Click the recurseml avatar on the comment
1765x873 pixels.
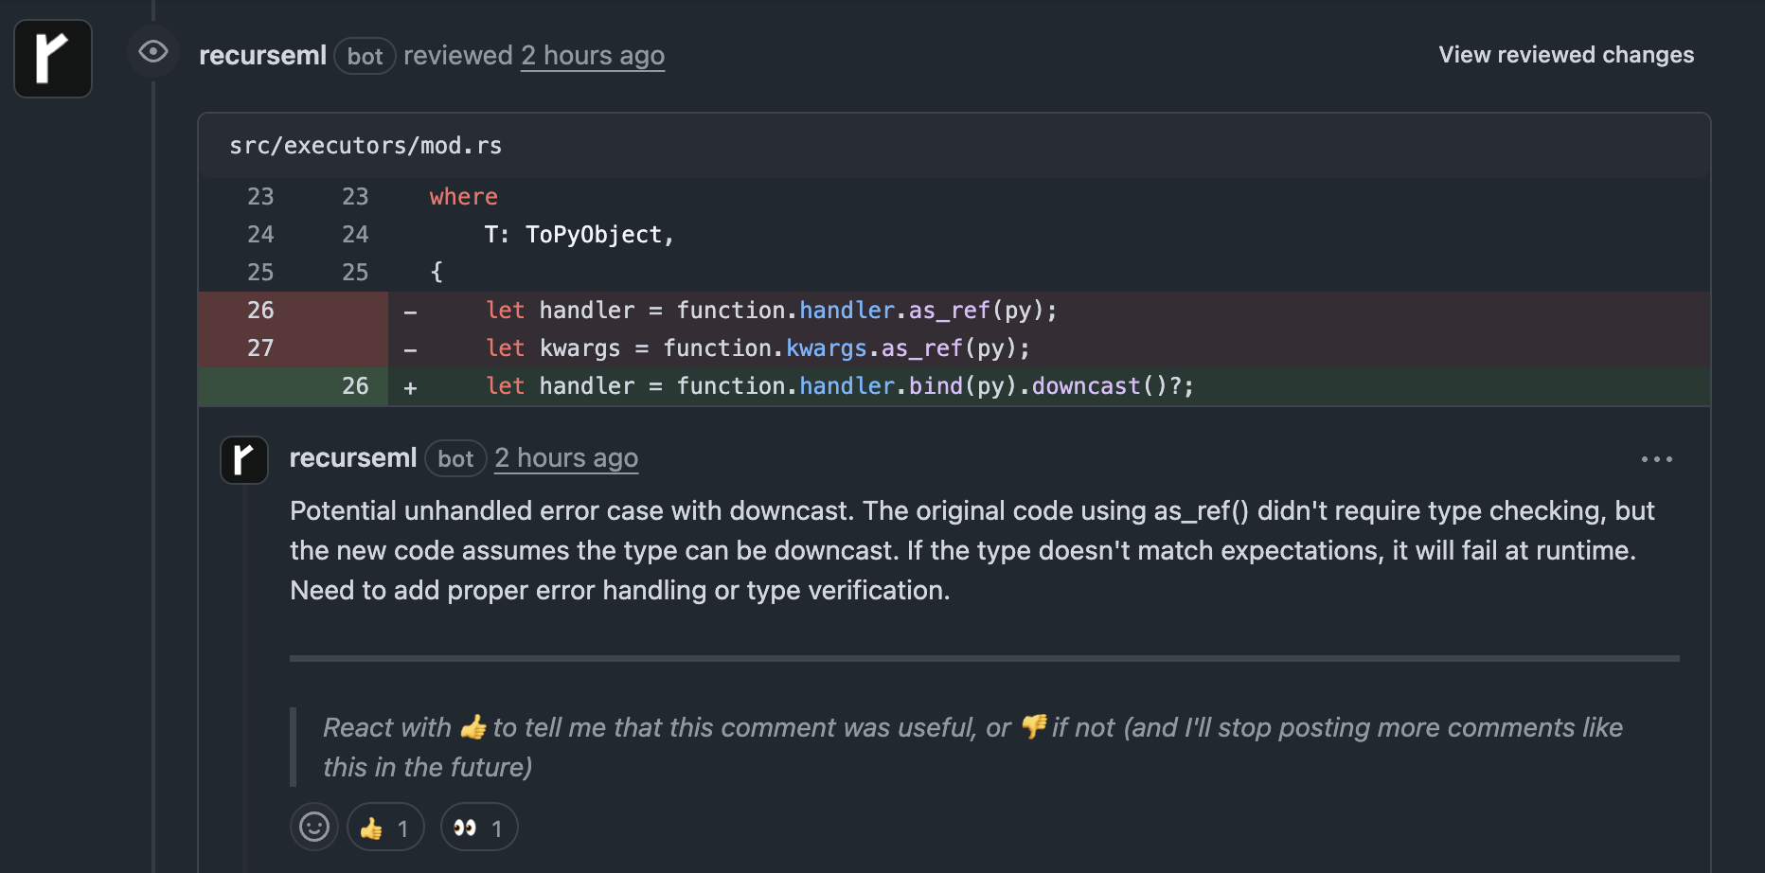[243, 459]
